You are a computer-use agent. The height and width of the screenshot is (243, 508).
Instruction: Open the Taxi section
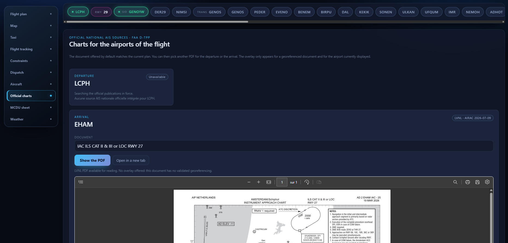[x=31, y=38]
